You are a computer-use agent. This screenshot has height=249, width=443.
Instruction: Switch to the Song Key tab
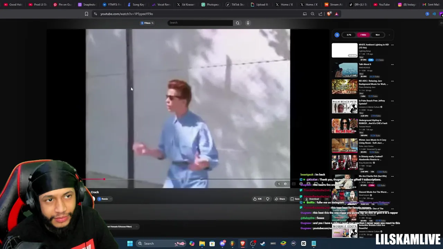[136, 4]
